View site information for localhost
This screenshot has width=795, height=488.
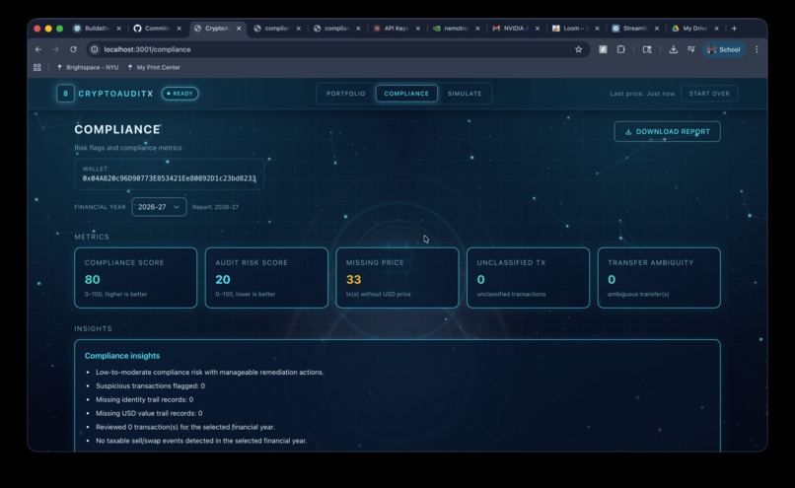(x=95, y=49)
